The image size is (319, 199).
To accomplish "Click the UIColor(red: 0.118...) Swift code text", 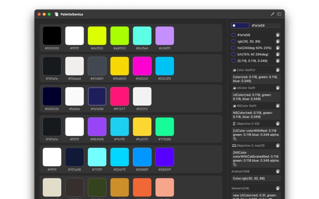I will click(x=252, y=97).
